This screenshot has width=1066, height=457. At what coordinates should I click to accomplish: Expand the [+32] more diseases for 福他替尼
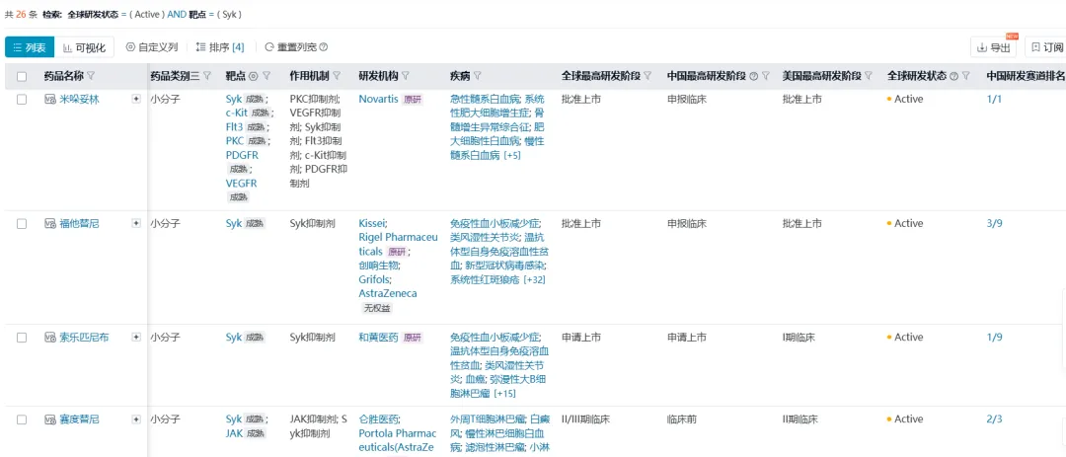click(534, 280)
